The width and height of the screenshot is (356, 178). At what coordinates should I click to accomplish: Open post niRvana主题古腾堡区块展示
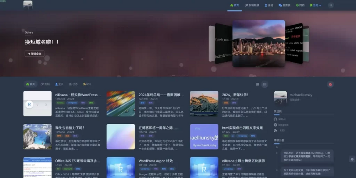tap(244, 161)
